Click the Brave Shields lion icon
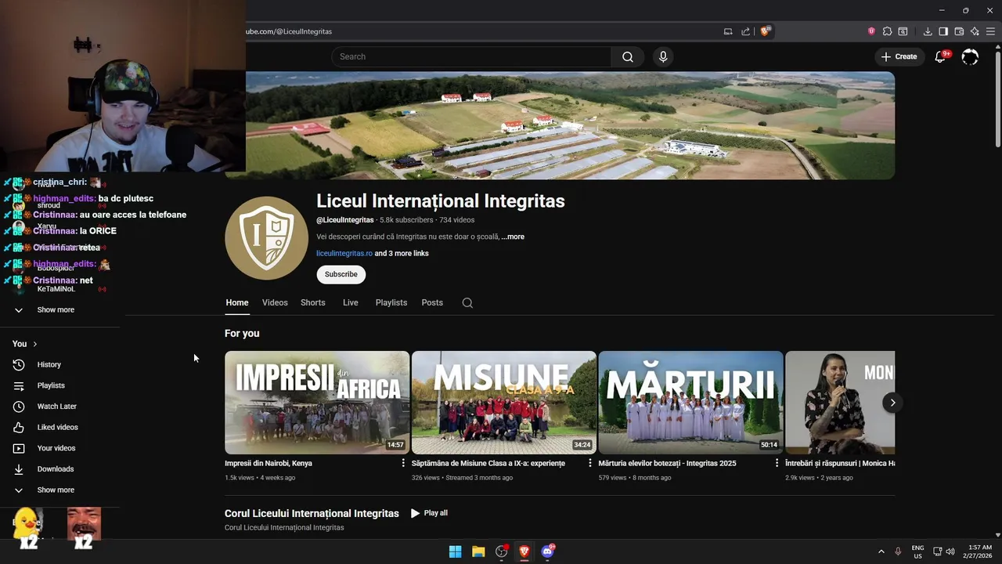The width and height of the screenshot is (1002, 564). coord(765,31)
